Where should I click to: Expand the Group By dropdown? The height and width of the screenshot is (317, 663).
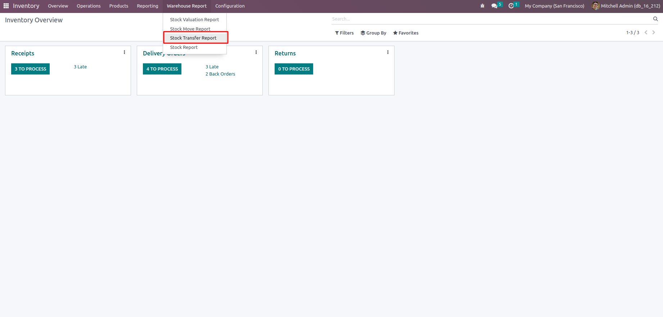(x=373, y=33)
